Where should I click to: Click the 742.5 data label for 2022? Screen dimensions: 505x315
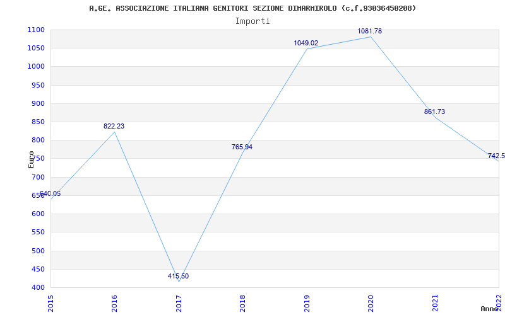coord(496,156)
